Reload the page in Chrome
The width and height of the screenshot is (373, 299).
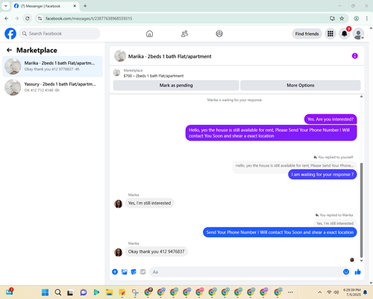coord(28,19)
